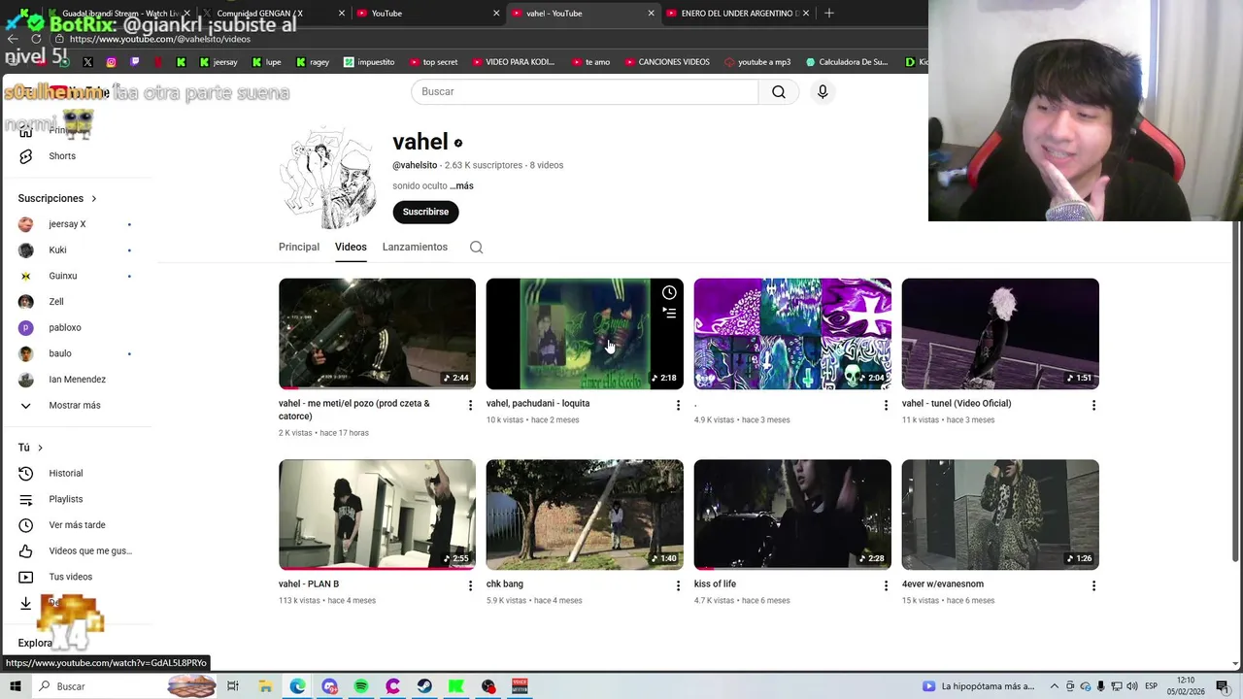The height and width of the screenshot is (699, 1243).
Task: Open options menu for 4ever w/evanesnom video
Action: click(x=1093, y=585)
